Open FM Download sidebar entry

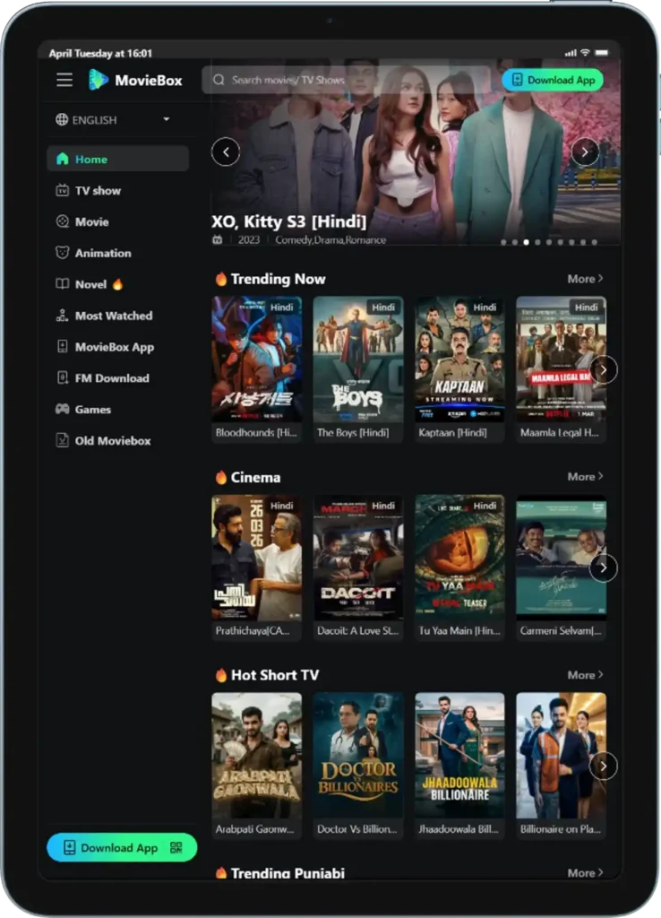(x=117, y=378)
